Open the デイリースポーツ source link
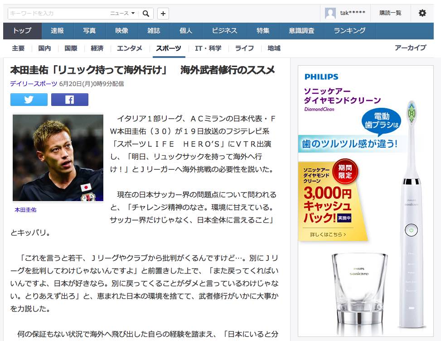 34,84
